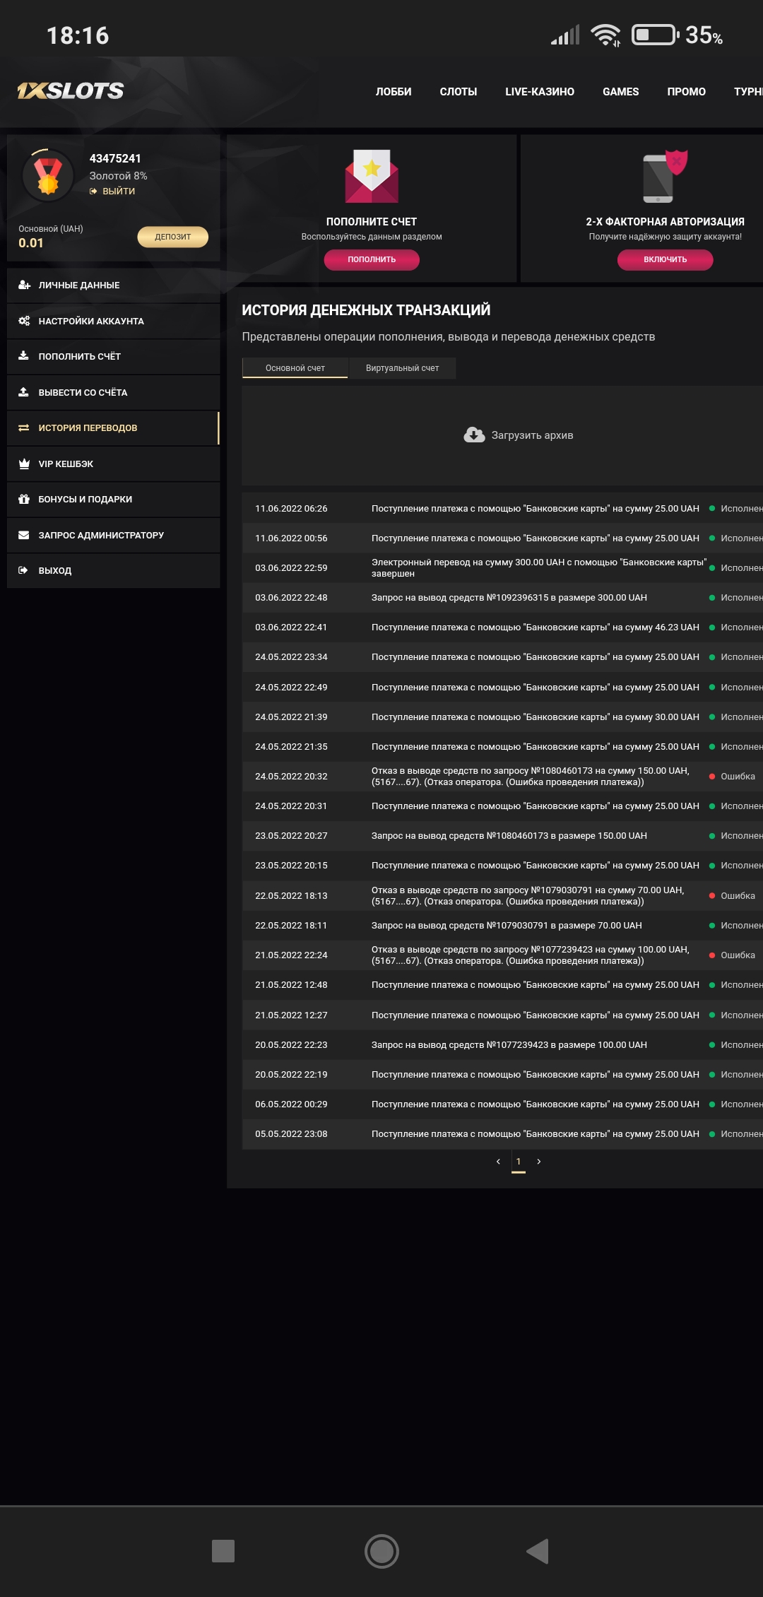This screenshot has height=1597, width=763.
Task: Click the 1XSLOTS logo
Action: tap(71, 91)
